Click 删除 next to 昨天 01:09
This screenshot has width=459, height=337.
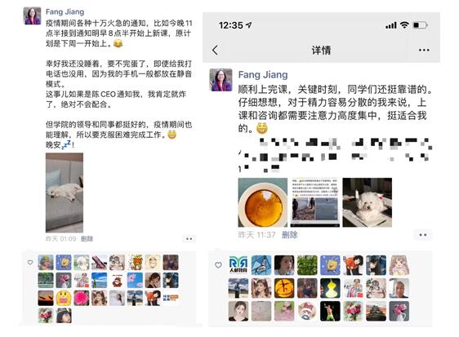(87, 239)
